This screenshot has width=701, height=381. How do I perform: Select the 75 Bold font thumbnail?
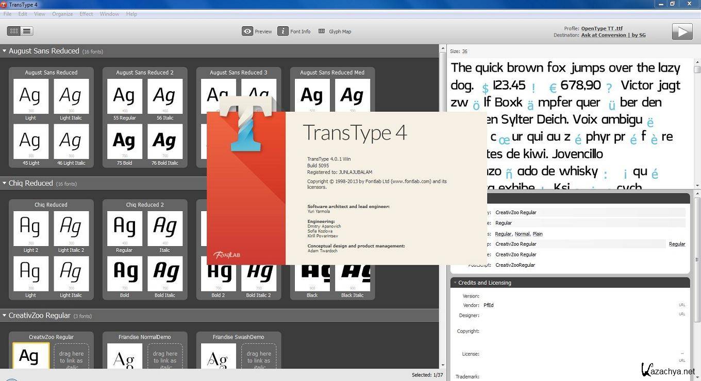point(124,142)
